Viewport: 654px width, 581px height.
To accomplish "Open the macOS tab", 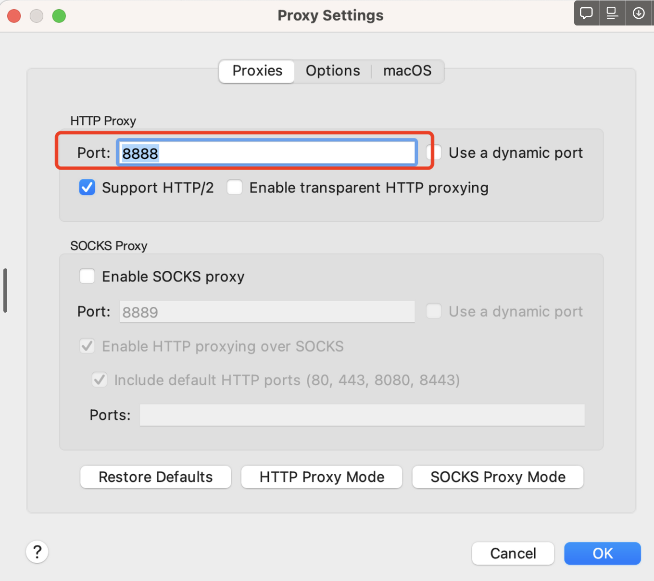I will tap(407, 71).
